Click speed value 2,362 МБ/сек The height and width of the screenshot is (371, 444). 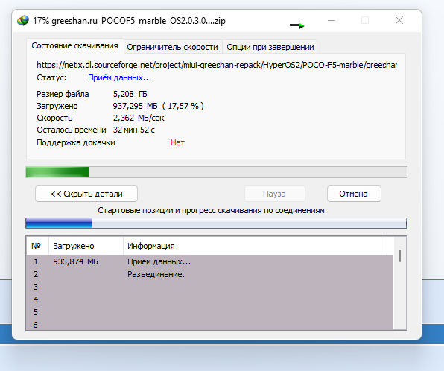(x=139, y=118)
